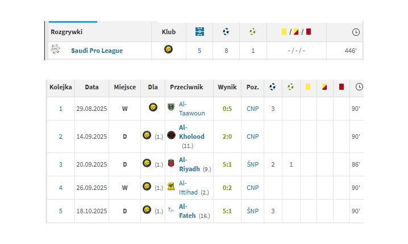The height and width of the screenshot is (244, 408).
Task: Open the Saudi Pro League link
Action: click(97, 51)
